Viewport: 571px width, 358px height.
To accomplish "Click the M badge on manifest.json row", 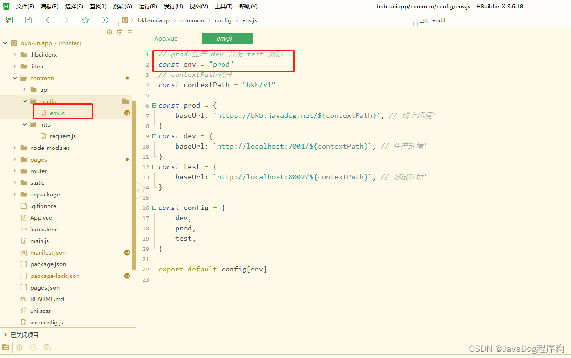I will tap(127, 252).
